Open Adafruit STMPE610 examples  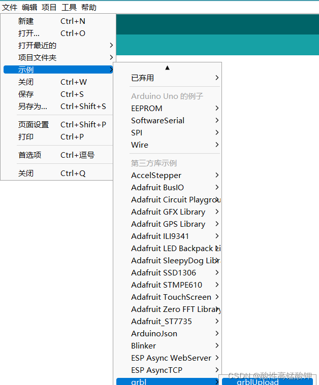pos(168,285)
